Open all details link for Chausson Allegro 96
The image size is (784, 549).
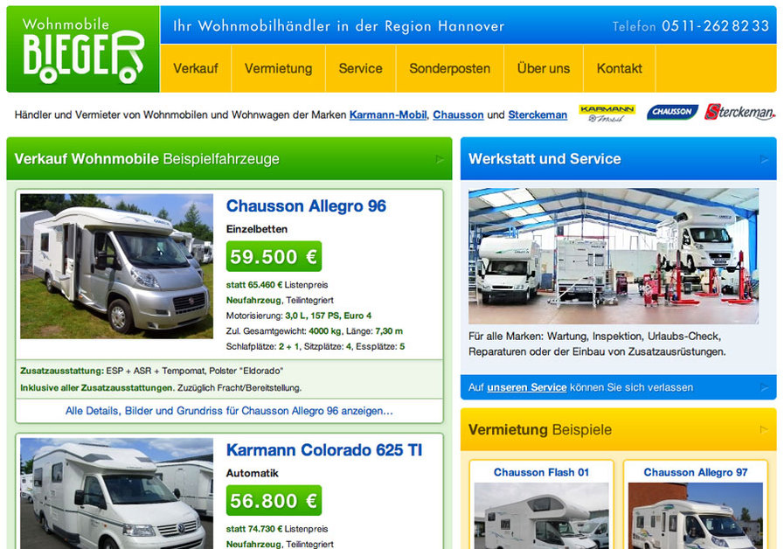(229, 411)
